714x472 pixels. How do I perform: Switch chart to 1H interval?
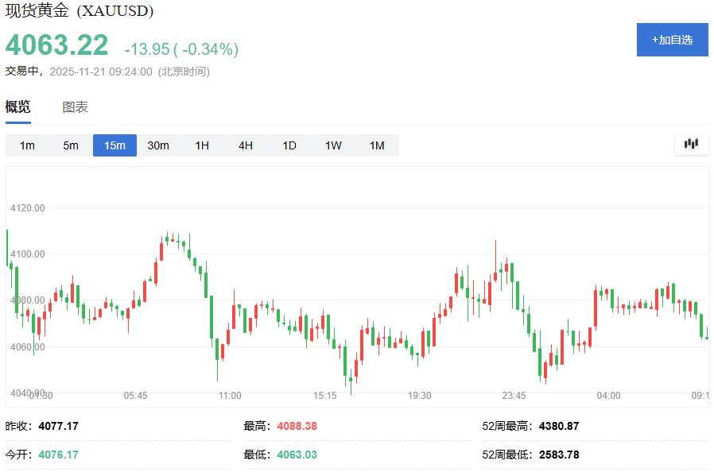[x=202, y=145]
